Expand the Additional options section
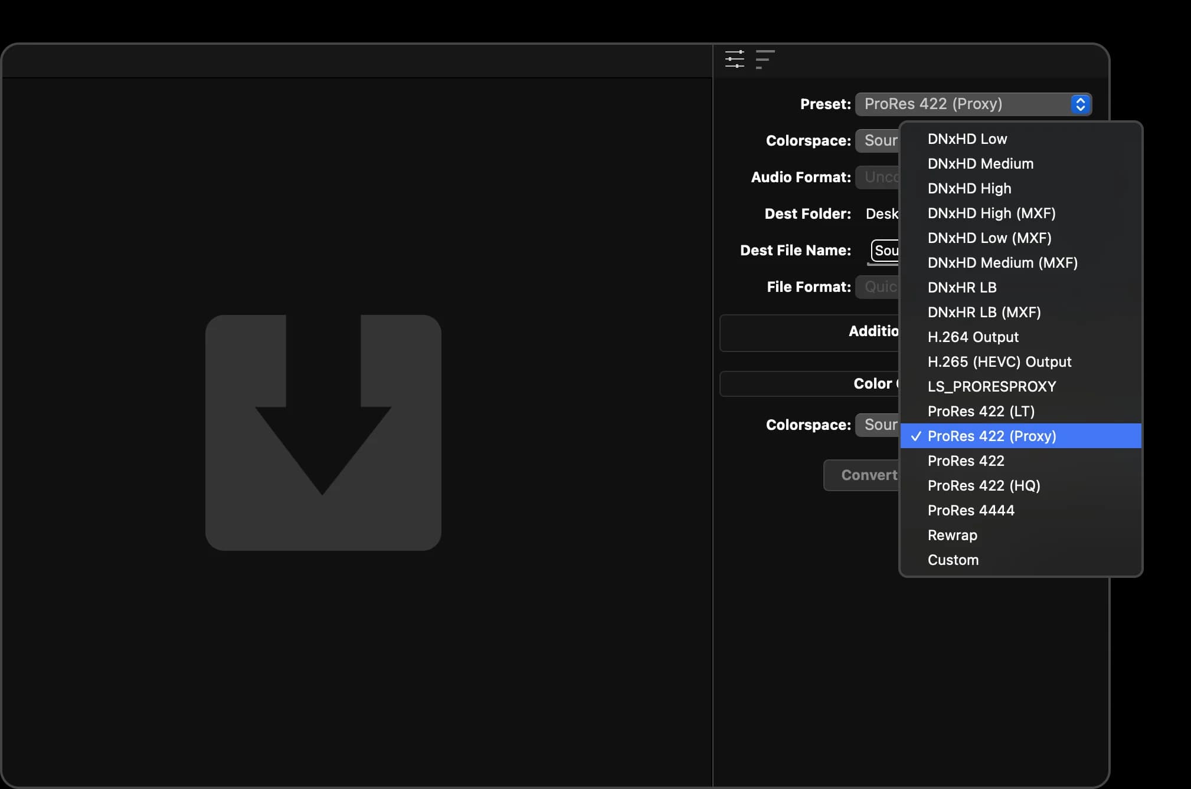 point(810,333)
